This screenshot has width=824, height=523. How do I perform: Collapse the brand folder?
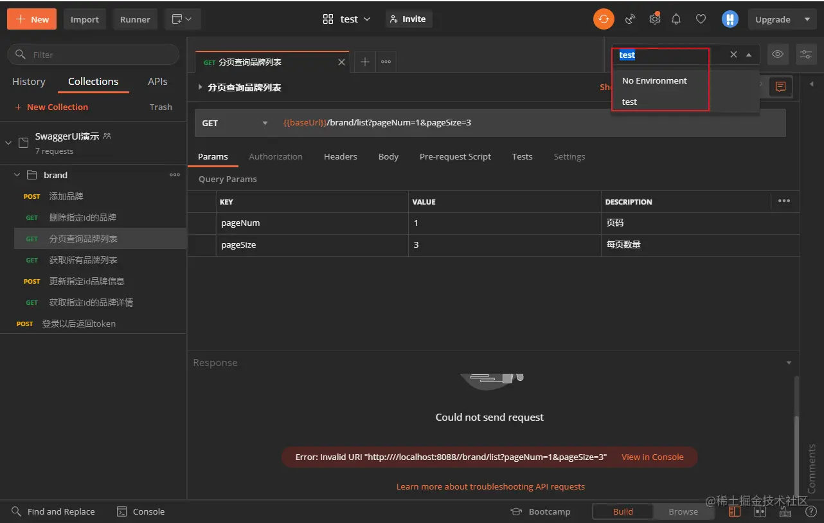[17, 175]
